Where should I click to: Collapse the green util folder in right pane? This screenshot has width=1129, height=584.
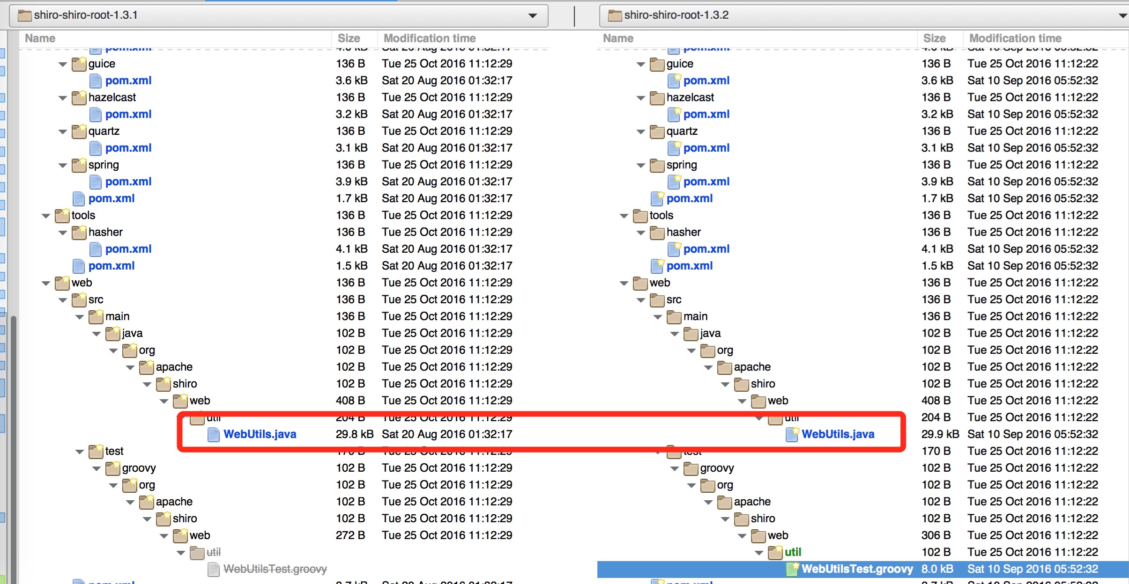coord(758,553)
